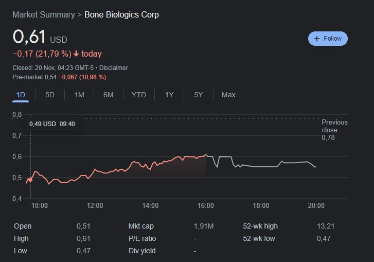
Task: Click the 13,21 52-week high value
Action: coord(326,226)
